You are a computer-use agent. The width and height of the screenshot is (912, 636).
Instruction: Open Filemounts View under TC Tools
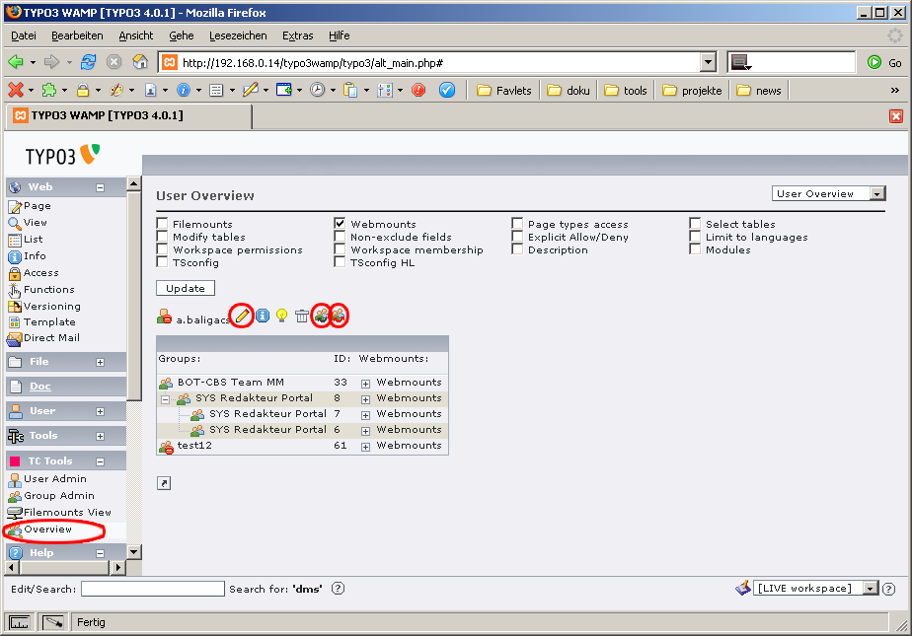point(67,513)
